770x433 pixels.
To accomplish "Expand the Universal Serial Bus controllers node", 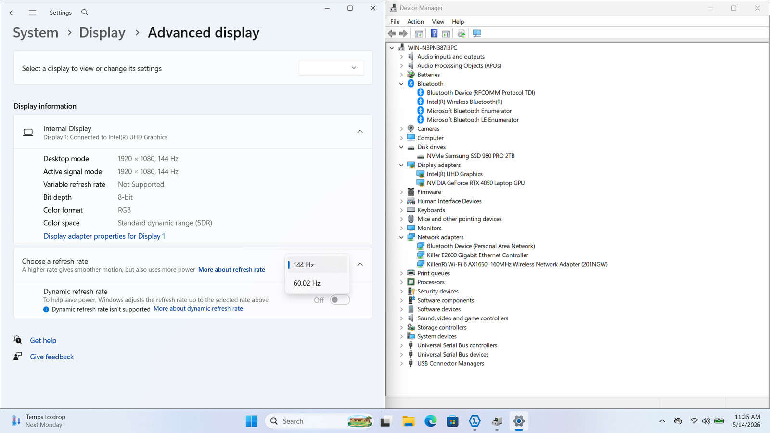I will (x=401, y=345).
